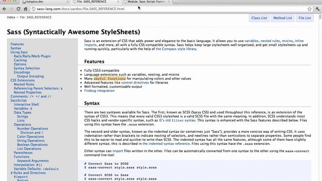The height and width of the screenshot is (181, 322).
Task: Open the Class List dropdown
Action: (259, 18)
